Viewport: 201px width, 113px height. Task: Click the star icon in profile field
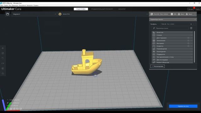191,24
